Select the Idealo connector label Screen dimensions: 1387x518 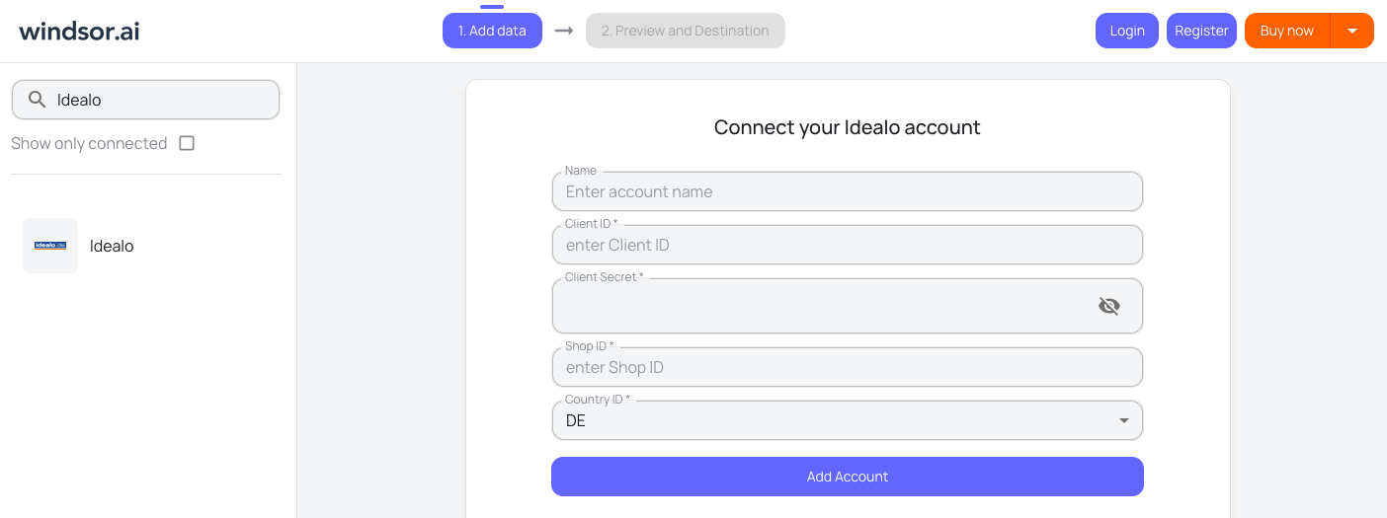click(x=112, y=246)
